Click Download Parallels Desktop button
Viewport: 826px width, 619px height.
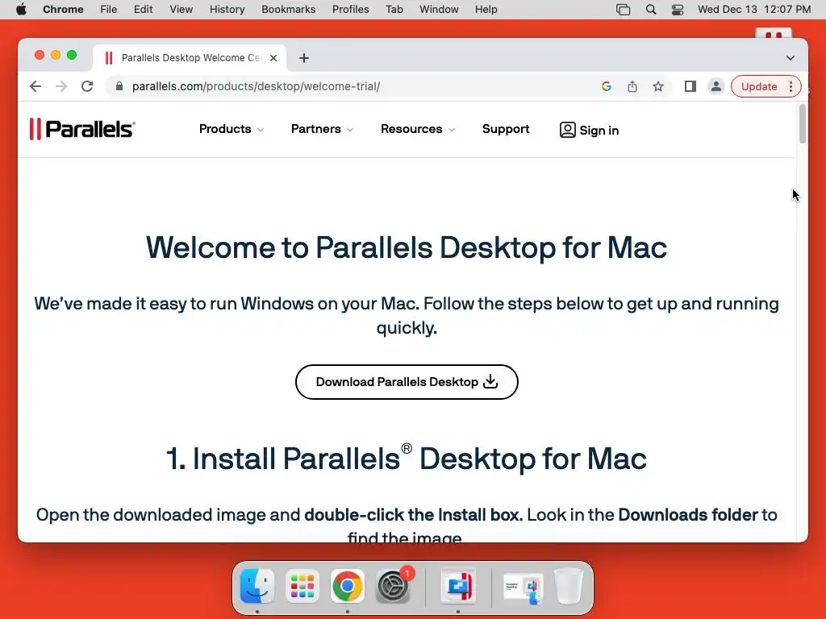pos(407,382)
